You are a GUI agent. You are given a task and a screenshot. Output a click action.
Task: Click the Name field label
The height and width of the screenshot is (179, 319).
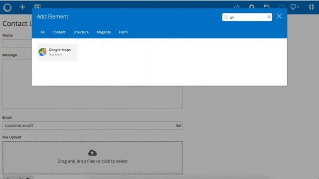(7, 35)
